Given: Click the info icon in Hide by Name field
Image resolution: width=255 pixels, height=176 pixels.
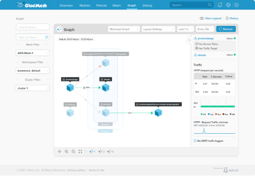Looking at the screenshot, I should pos(46,37).
